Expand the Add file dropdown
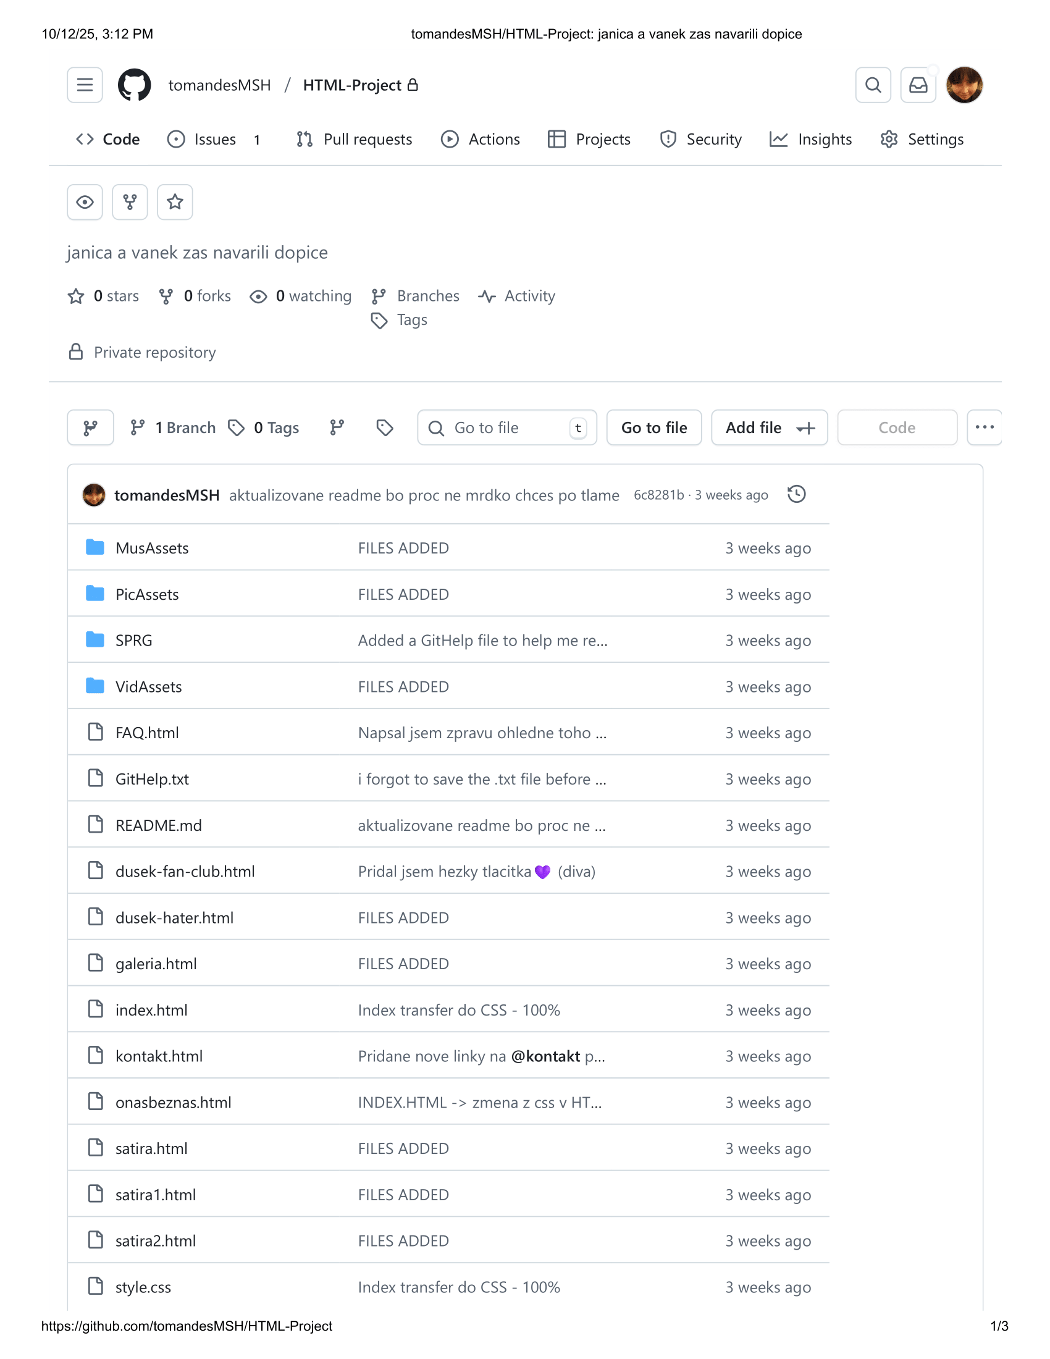 click(x=769, y=427)
